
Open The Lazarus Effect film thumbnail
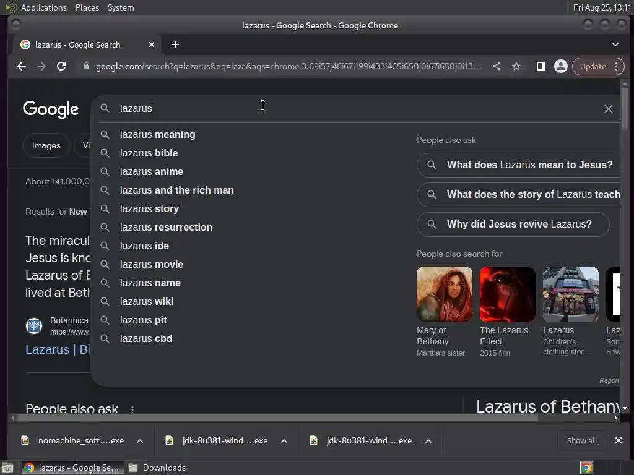click(x=508, y=294)
